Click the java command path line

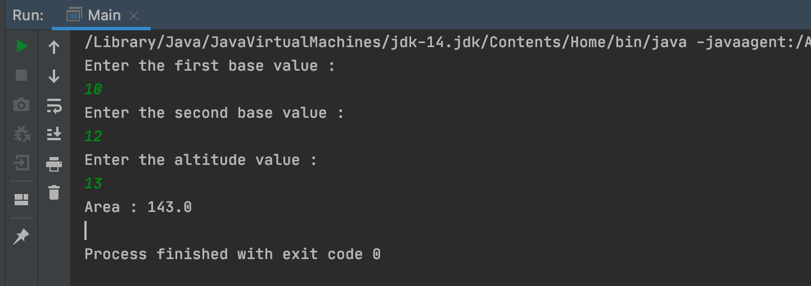[447, 43]
